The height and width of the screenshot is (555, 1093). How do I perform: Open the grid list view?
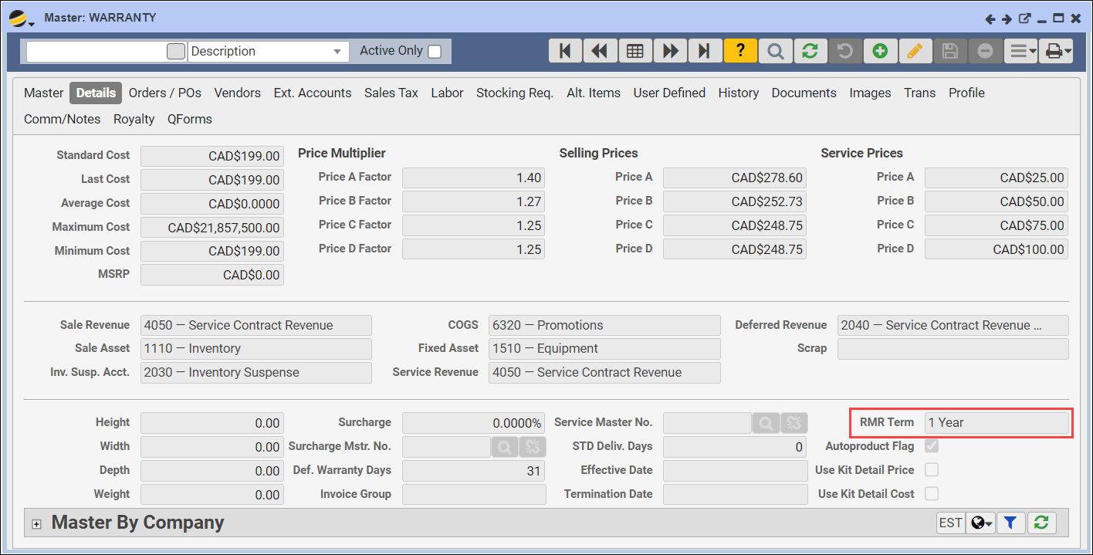point(634,51)
